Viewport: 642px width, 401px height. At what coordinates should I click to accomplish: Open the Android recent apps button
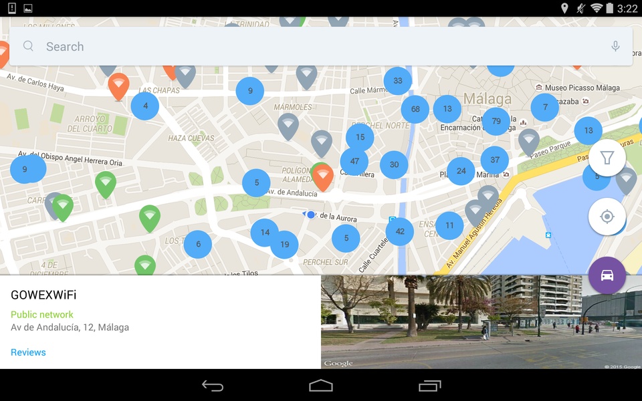coord(429,386)
